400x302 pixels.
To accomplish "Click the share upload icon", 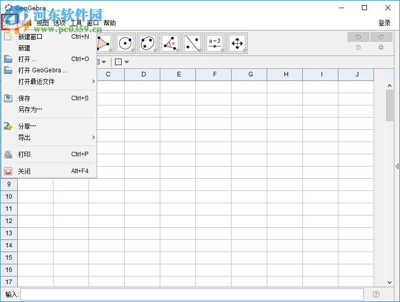I will 8,126.
